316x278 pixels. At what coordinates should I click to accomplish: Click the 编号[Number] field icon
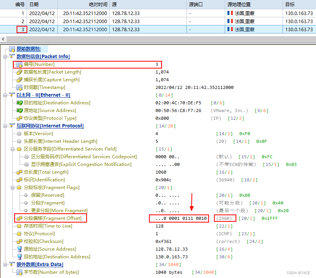click(x=19, y=64)
